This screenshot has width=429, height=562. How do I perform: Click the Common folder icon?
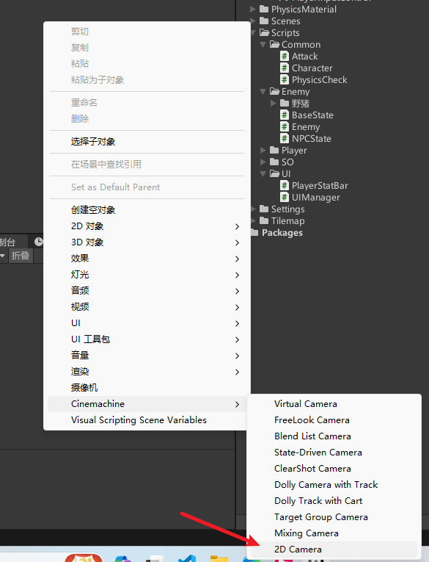tap(274, 44)
